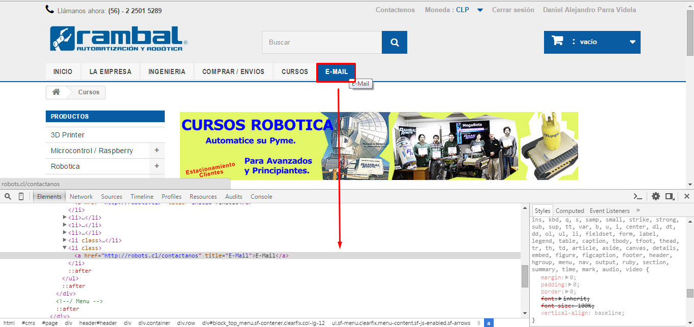Viewport: 694px width, 327px height.
Task: Open the INGENIERIA menu item
Action: (167, 71)
